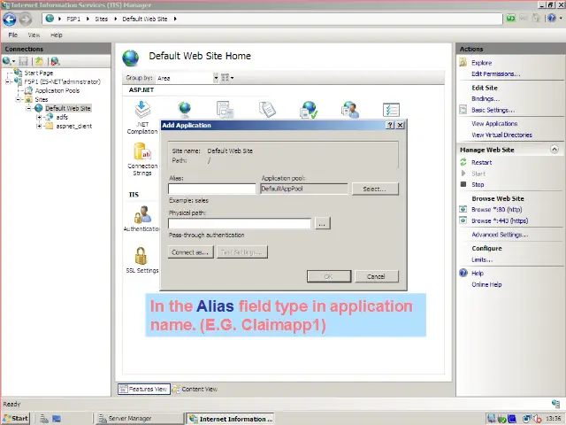Click the desktop quick-launch icon in taskbar
Screen dimensions: 566x425
tap(57, 419)
